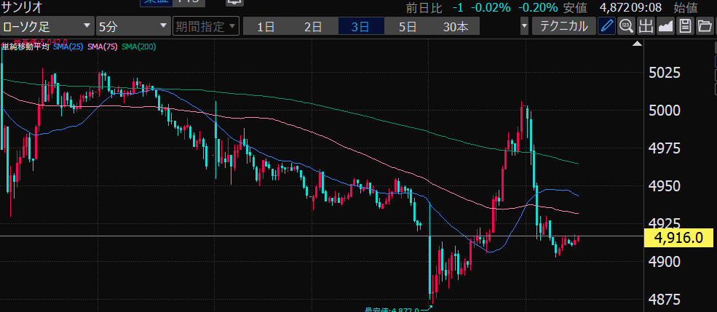Screen dimensions: 717x312
Task: Switch to the 1日 range tab
Action: 266,27
